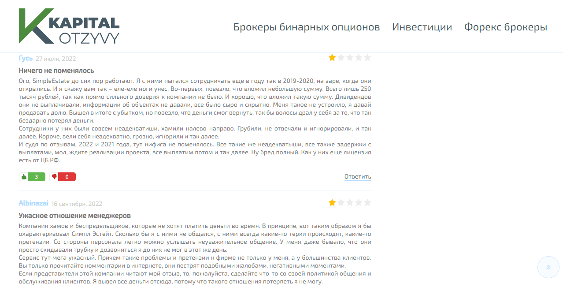
Task: Click the Kapital Otzyvy logo
Action: [69, 26]
